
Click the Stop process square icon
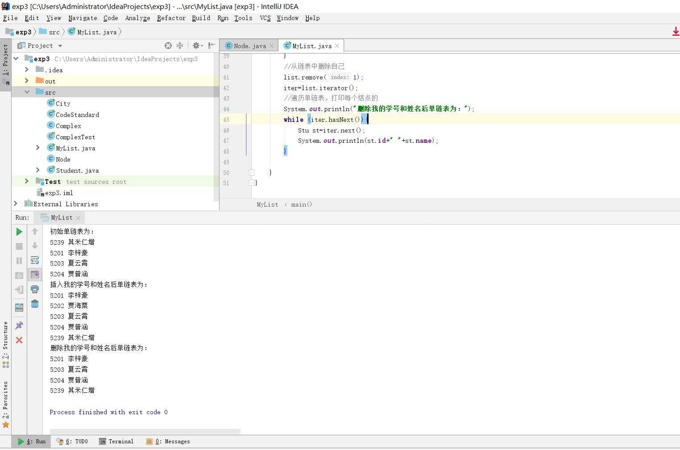pyautogui.click(x=19, y=246)
